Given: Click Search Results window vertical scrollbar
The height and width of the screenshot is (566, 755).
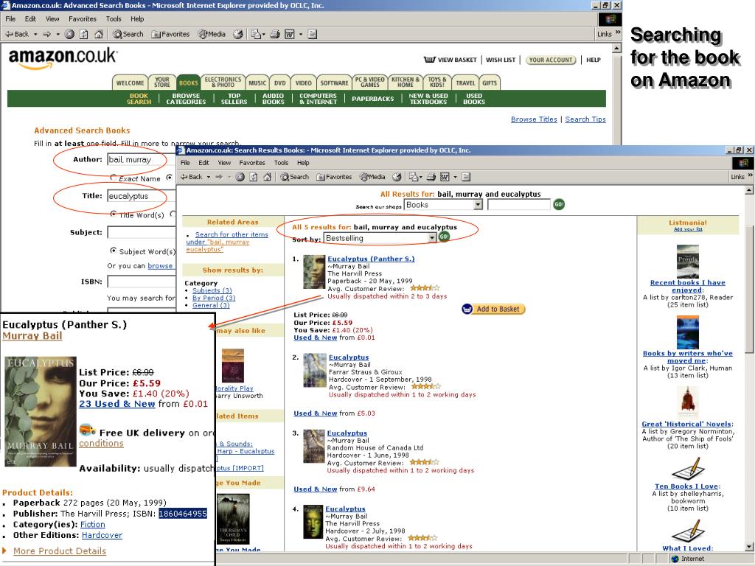Looking at the screenshot, I should tap(749, 368).
